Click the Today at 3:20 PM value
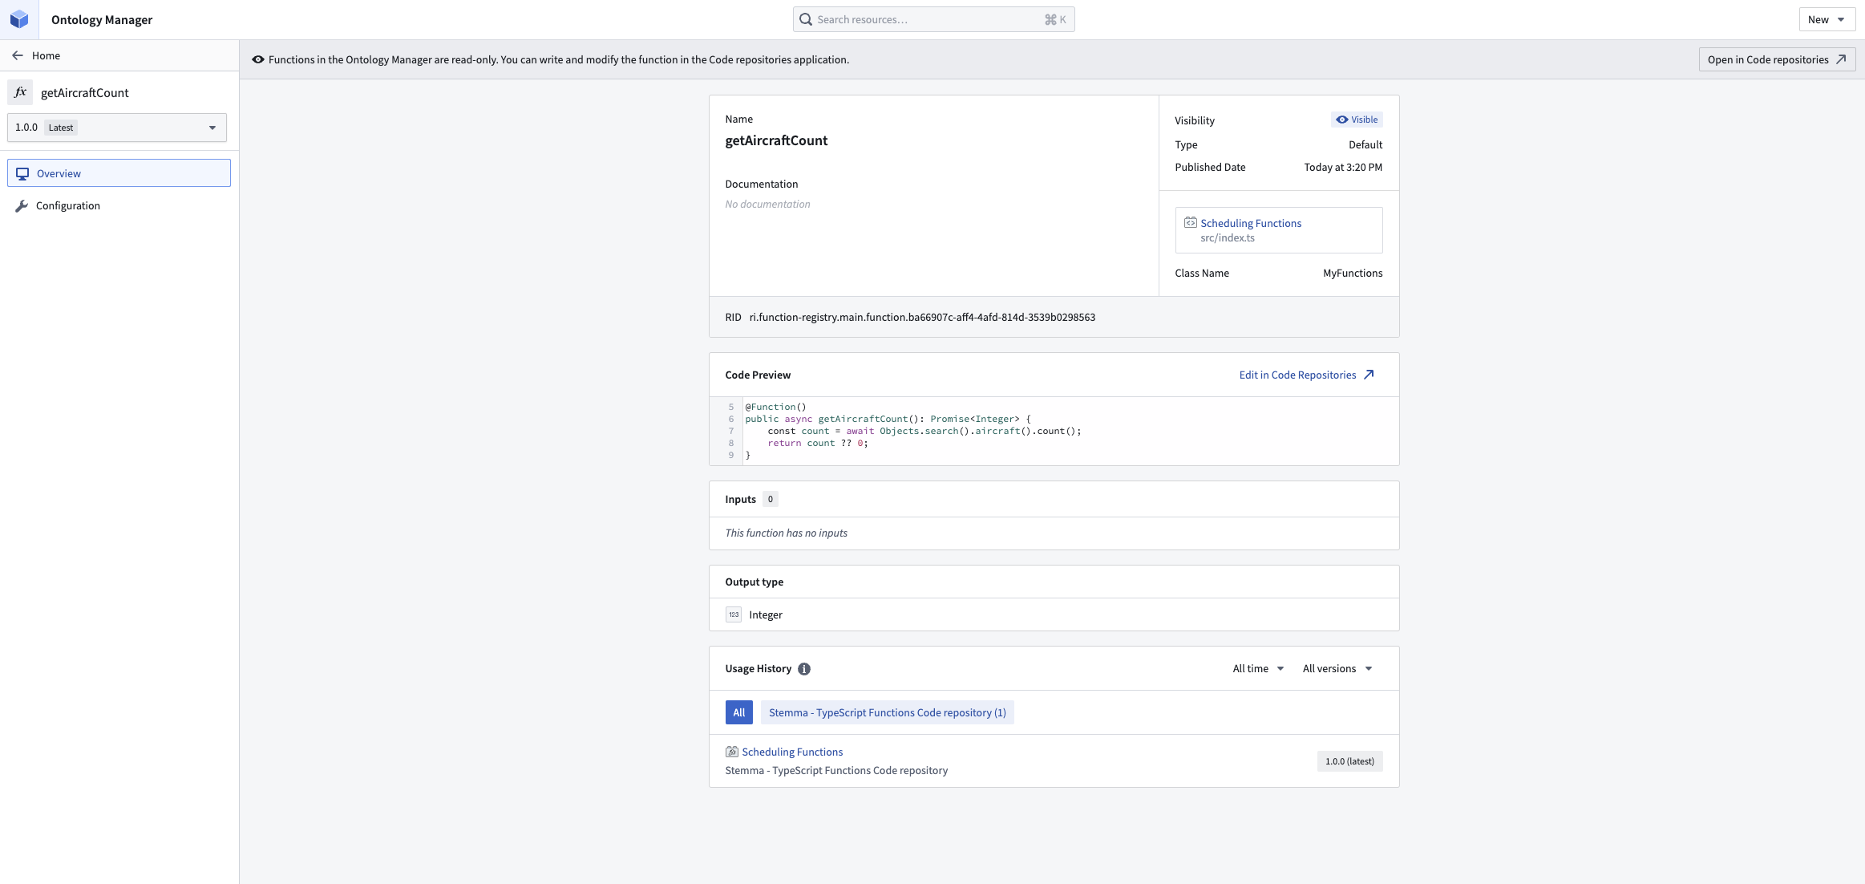This screenshot has height=884, width=1865. (1343, 167)
